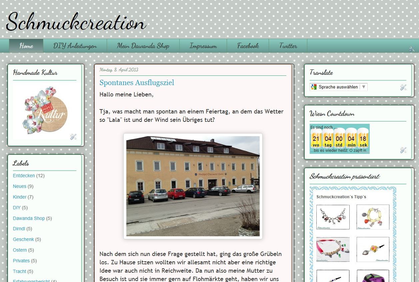Open the Facebook tab
This screenshot has width=419, height=282.
click(x=248, y=46)
